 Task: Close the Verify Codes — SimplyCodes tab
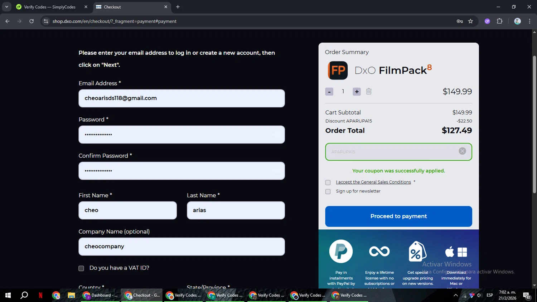coord(86,7)
